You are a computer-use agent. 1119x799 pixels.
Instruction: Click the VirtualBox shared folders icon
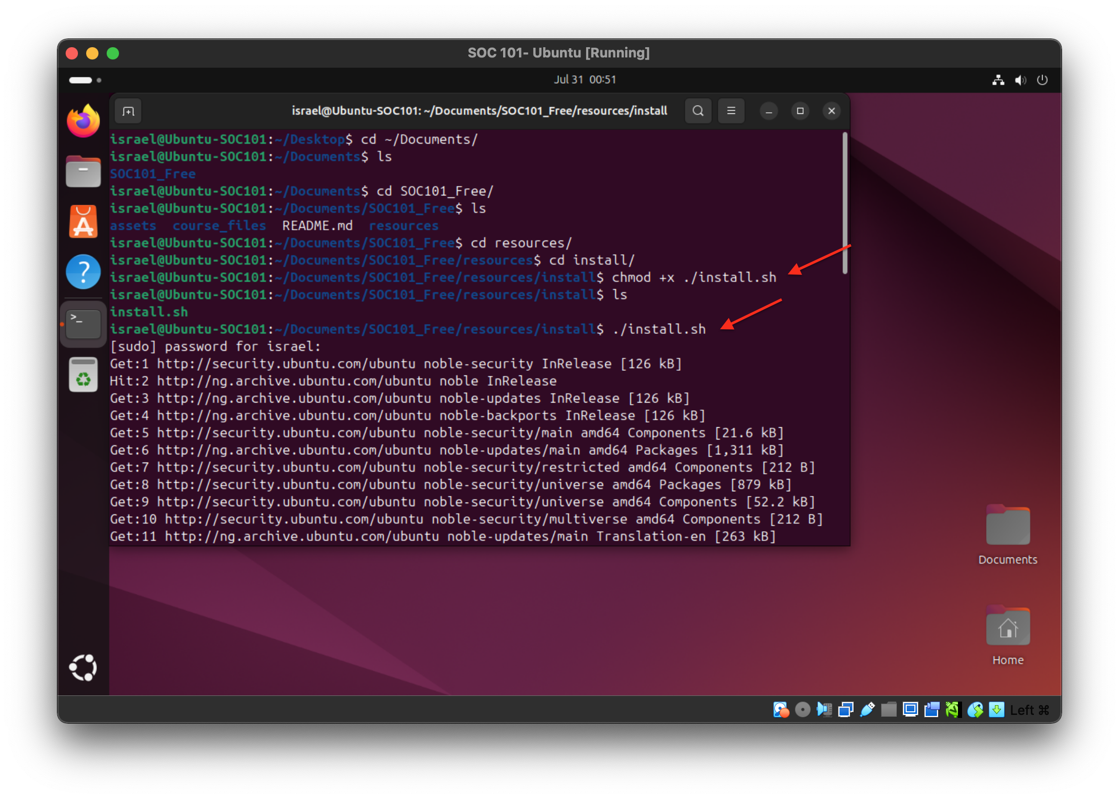click(889, 710)
